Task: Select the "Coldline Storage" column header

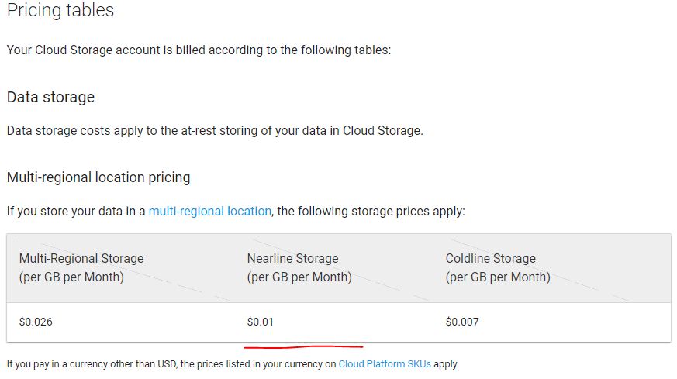Action: click(490, 258)
